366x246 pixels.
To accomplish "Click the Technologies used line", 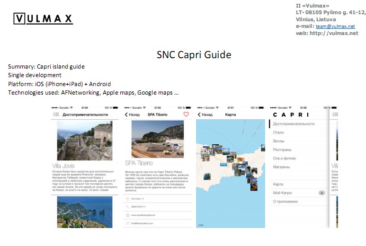I will 93,93.
